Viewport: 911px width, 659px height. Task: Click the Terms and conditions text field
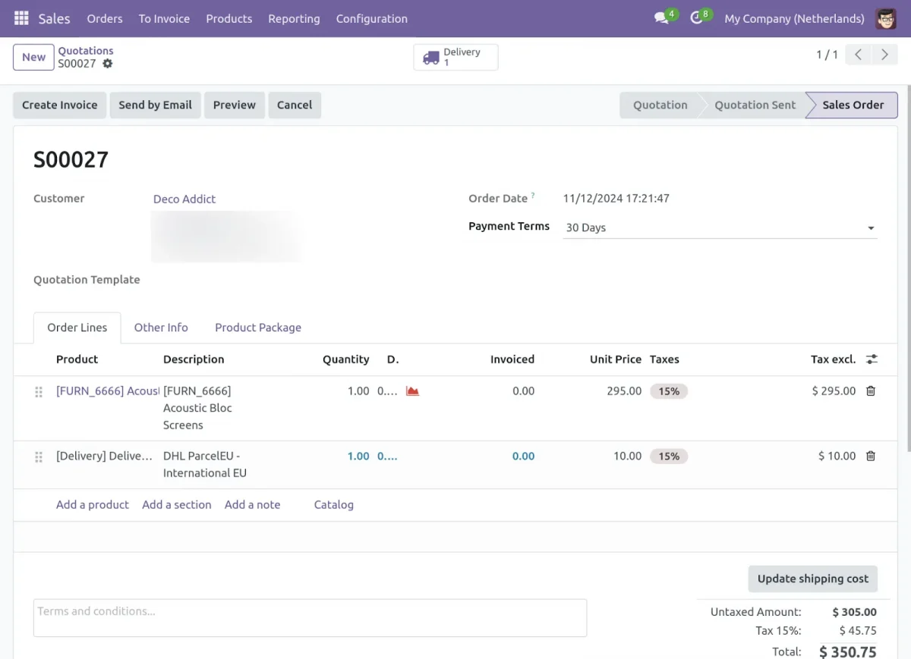(x=310, y=617)
